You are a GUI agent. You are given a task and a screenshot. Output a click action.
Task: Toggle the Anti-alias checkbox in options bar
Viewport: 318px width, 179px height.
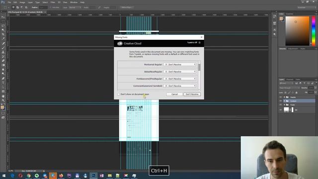coord(51,7)
